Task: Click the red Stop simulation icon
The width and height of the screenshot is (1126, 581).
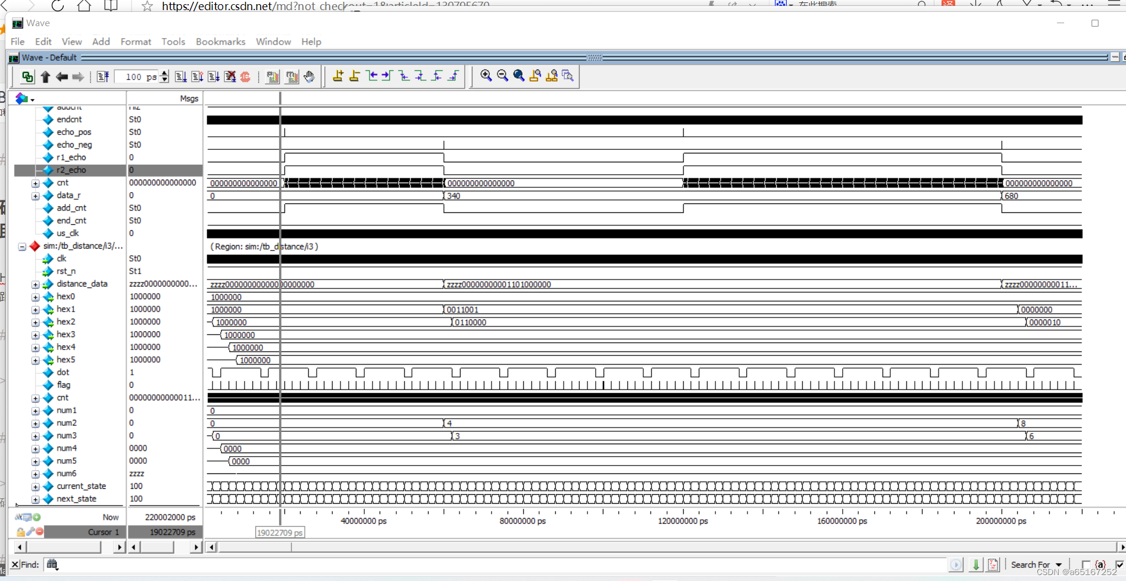Action: (245, 77)
